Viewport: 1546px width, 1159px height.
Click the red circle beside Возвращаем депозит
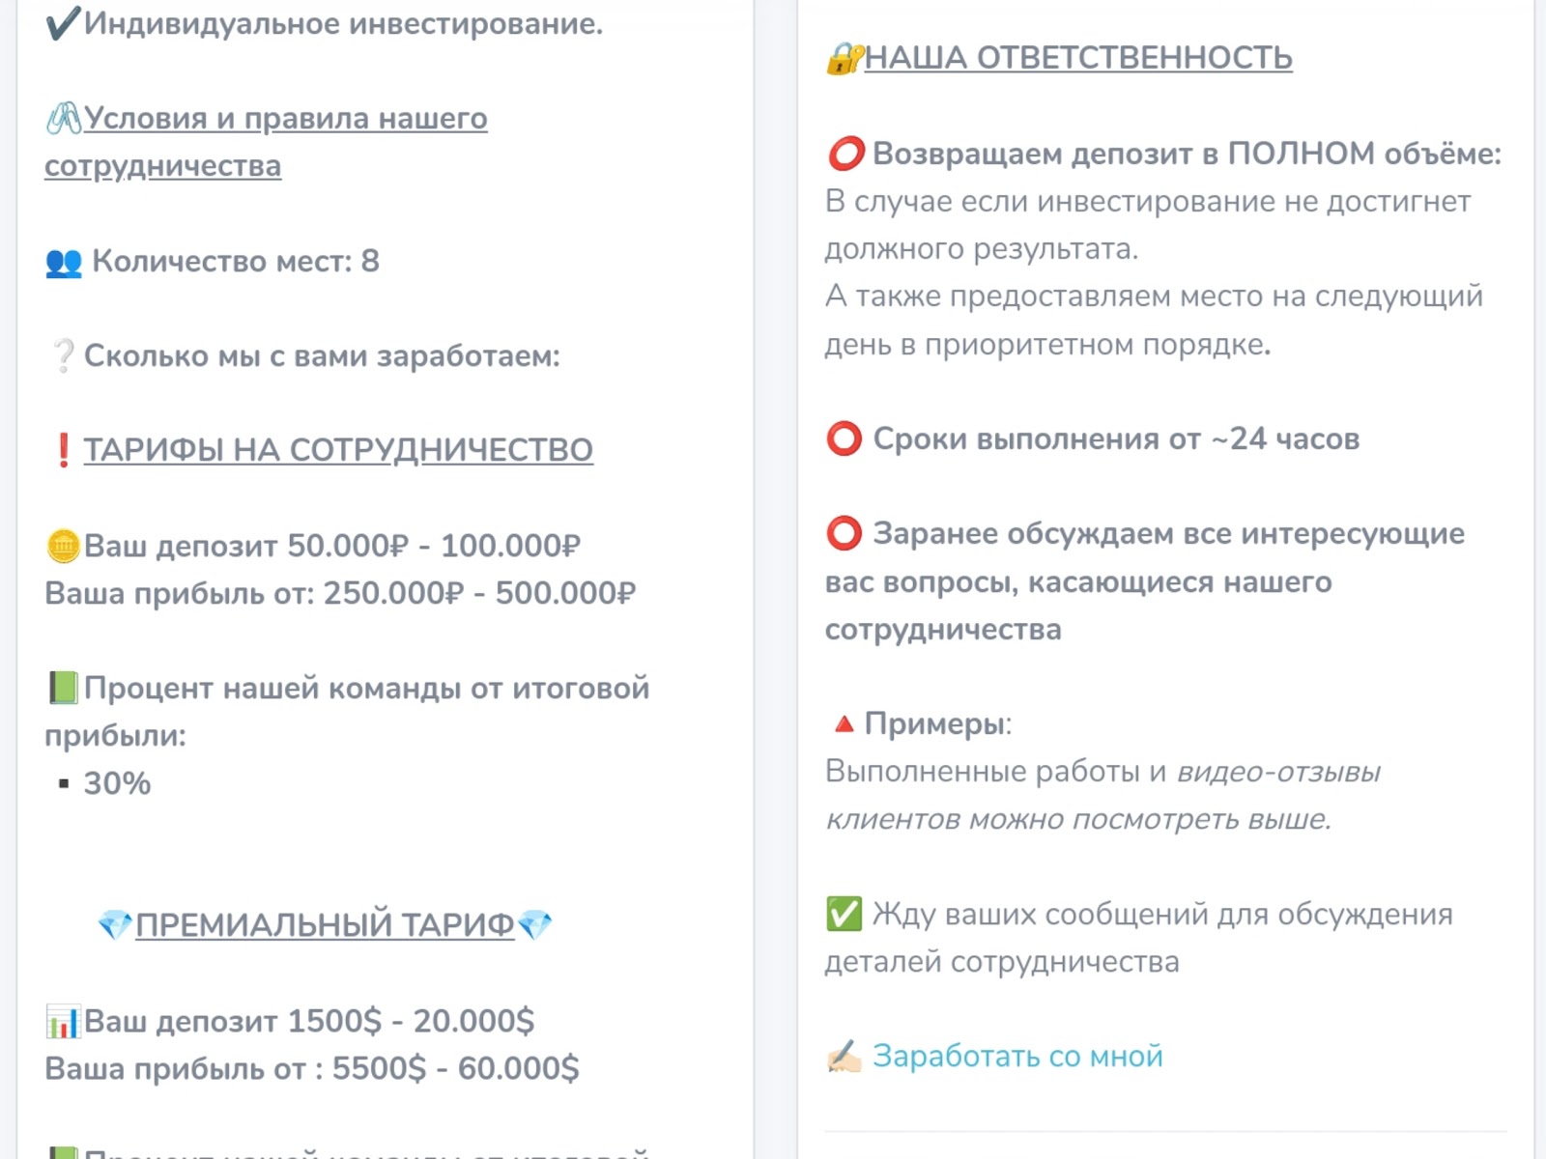click(845, 155)
